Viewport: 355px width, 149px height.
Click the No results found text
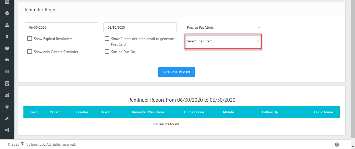point(166,124)
